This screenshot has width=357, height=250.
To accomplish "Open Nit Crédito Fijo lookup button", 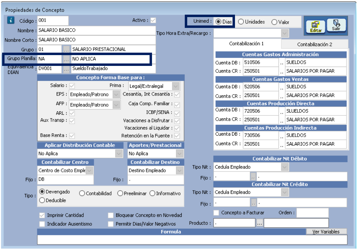I will click(253, 203).
